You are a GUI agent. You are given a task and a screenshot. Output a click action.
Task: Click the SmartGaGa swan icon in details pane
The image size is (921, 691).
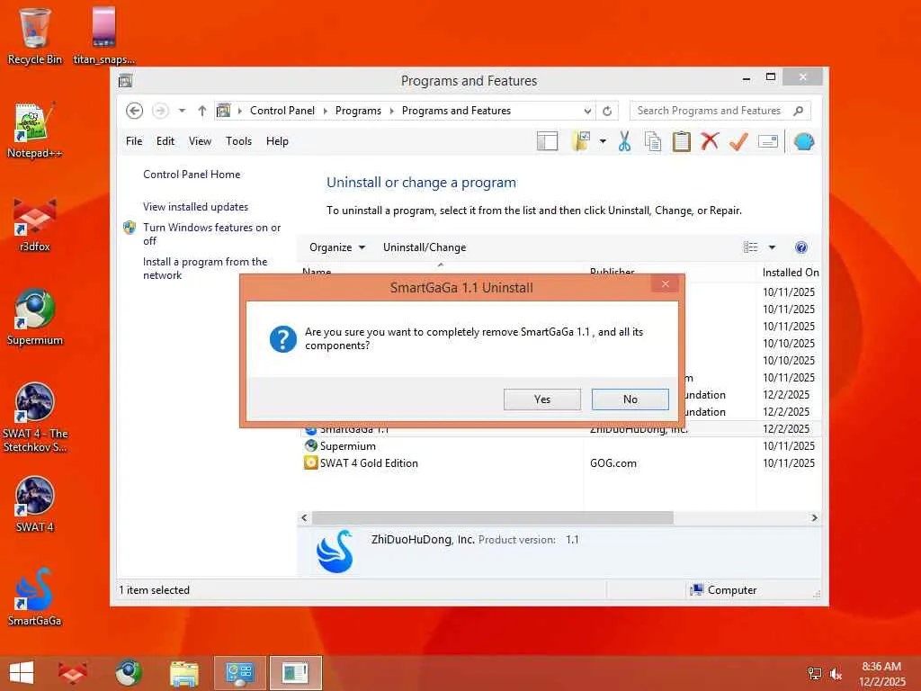click(x=335, y=552)
